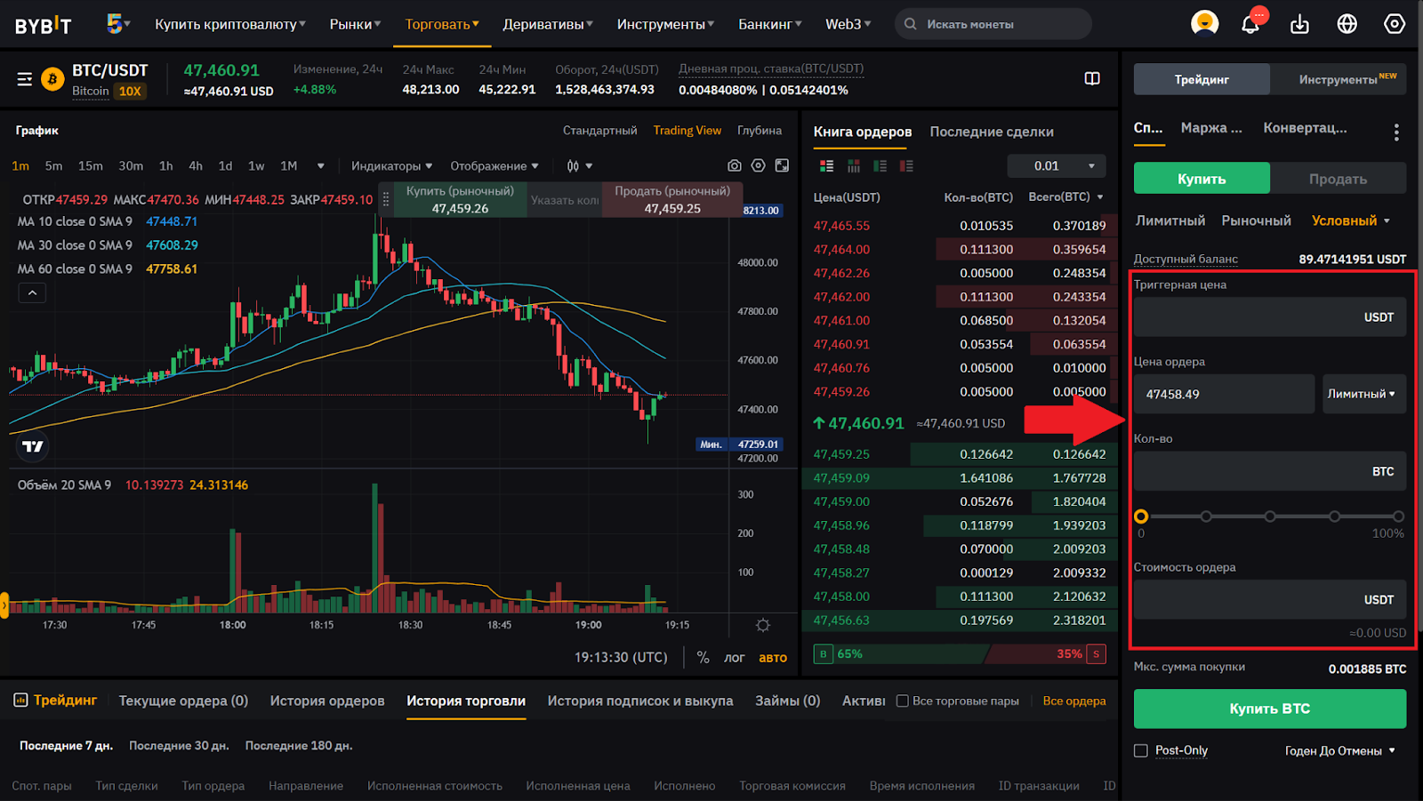Set the amount slider to 50% mark
1423x801 pixels.
tap(1270, 517)
